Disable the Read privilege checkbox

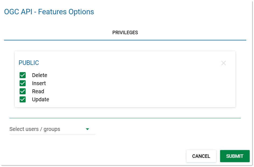tap(23, 91)
